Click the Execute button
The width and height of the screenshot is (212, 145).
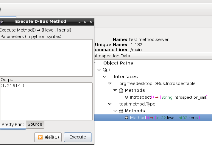(x=78, y=137)
